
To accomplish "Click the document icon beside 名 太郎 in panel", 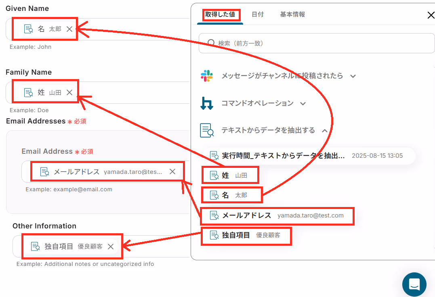I will click(x=214, y=195).
